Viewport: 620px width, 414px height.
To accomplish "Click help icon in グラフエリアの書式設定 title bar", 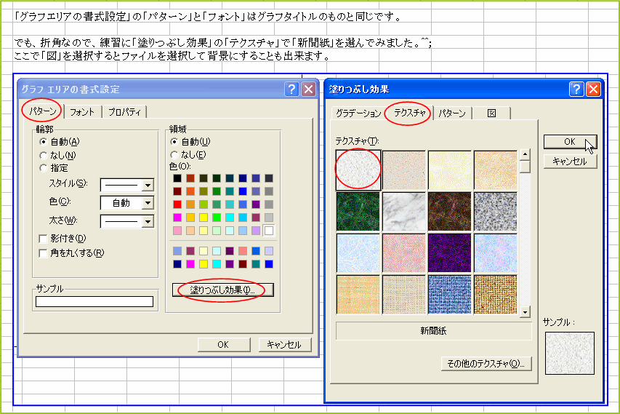I will [x=292, y=89].
